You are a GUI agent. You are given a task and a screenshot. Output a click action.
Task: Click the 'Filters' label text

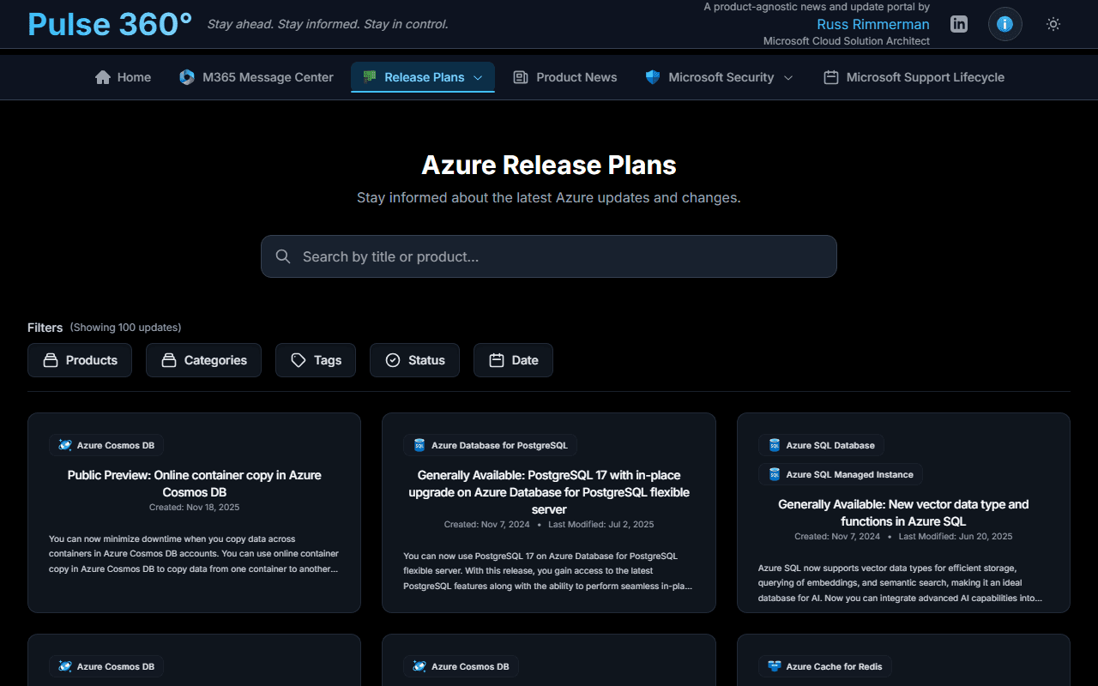45,328
